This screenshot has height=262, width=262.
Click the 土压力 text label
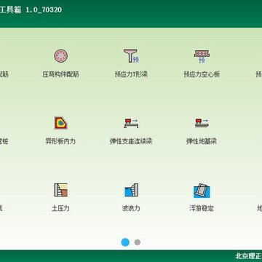(x=60, y=208)
